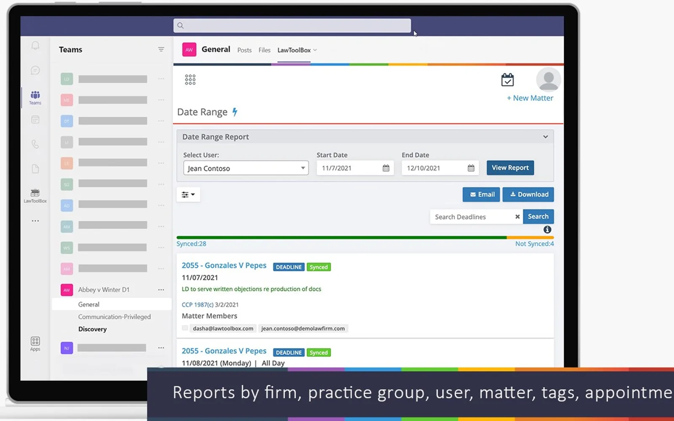The width and height of the screenshot is (674, 421).
Task: Switch to the Posts tab
Action: click(244, 50)
